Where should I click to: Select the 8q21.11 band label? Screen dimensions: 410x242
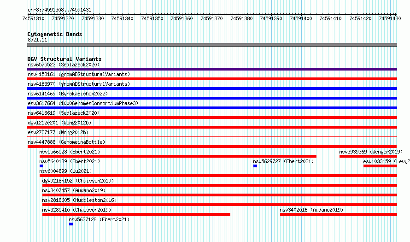[37, 40]
